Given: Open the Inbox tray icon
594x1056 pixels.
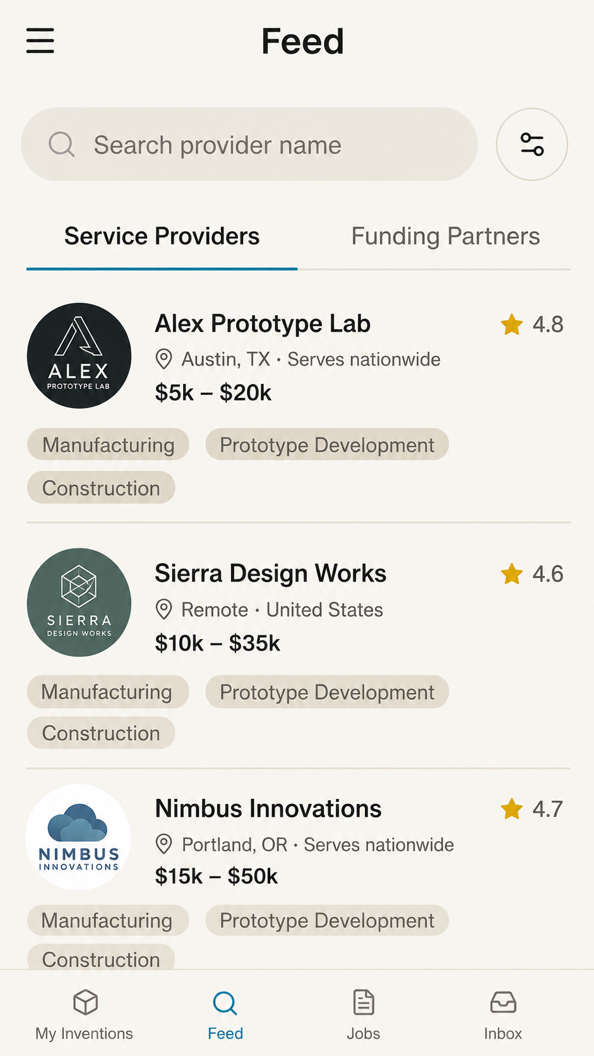Looking at the screenshot, I should click(503, 1002).
